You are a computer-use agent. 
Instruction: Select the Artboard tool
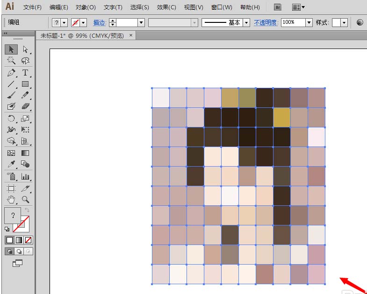coord(11,189)
